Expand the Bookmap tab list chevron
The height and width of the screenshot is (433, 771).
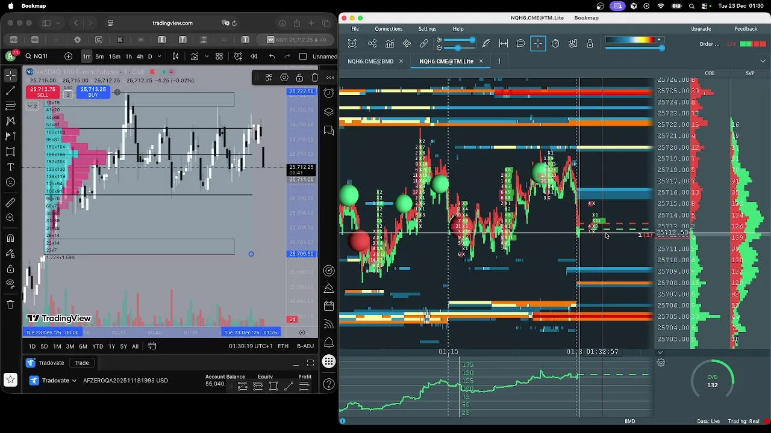tap(763, 61)
